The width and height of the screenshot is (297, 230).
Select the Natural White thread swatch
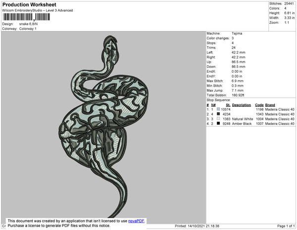(x=218, y=118)
